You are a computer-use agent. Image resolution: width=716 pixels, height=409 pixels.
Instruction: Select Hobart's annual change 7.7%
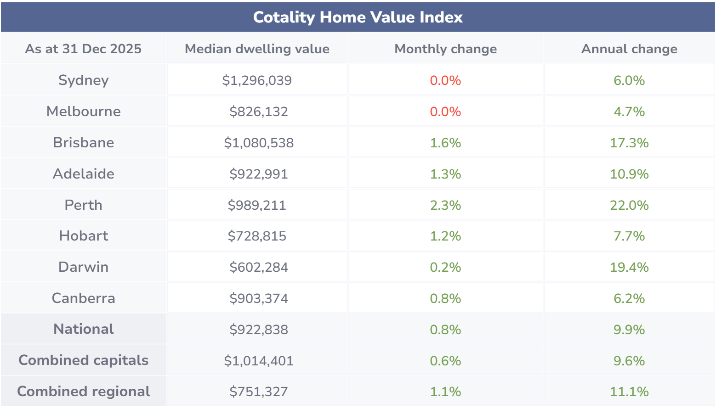coord(629,236)
